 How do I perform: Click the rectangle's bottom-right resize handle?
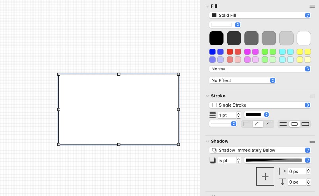pyautogui.click(x=179, y=144)
